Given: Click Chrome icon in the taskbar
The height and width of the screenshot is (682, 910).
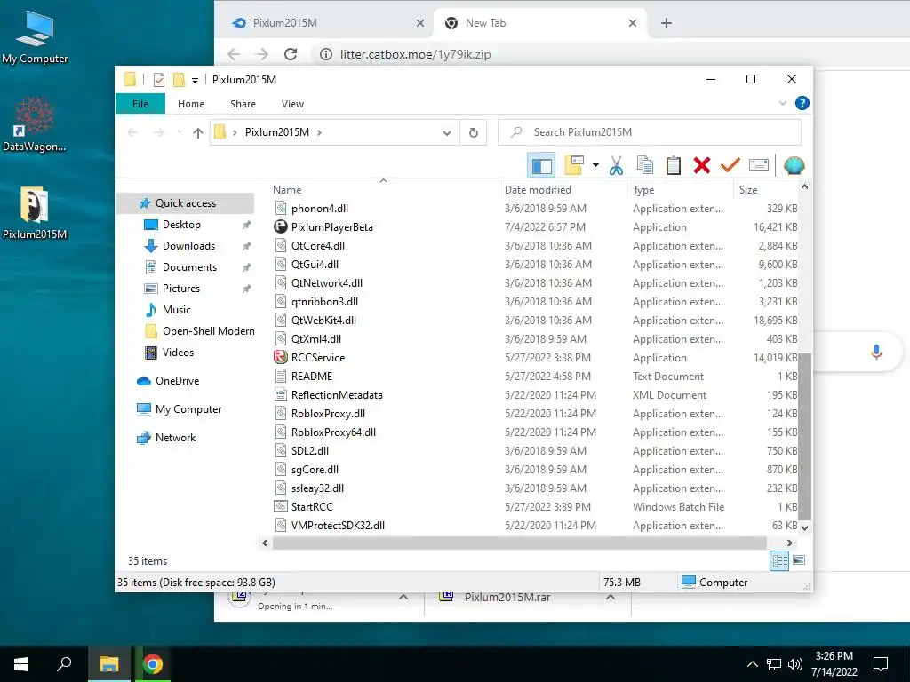Looking at the screenshot, I should (x=153, y=664).
